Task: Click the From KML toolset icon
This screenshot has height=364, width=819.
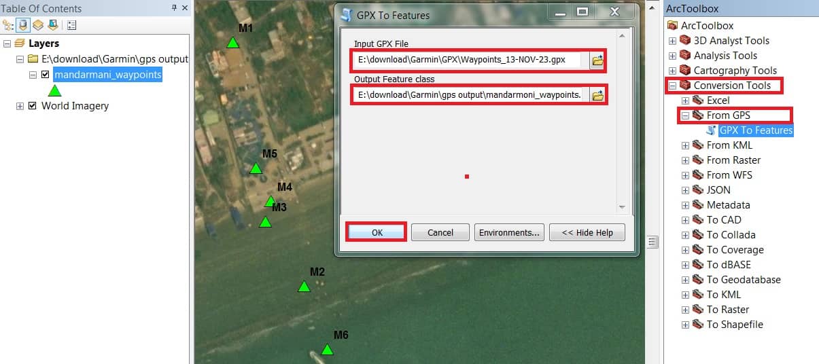Action: pos(698,145)
